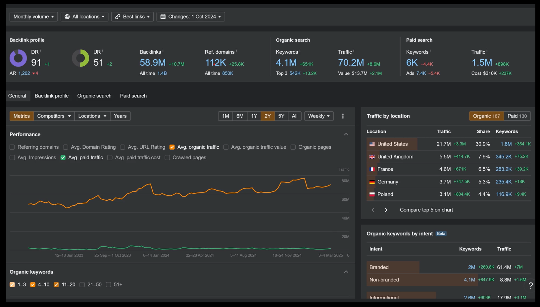
Task: Click the previous page arrow in Traffic by location
Action: (373, 210)
